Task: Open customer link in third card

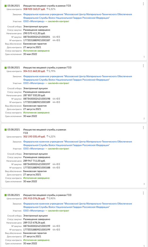Action: pos(78,143)
